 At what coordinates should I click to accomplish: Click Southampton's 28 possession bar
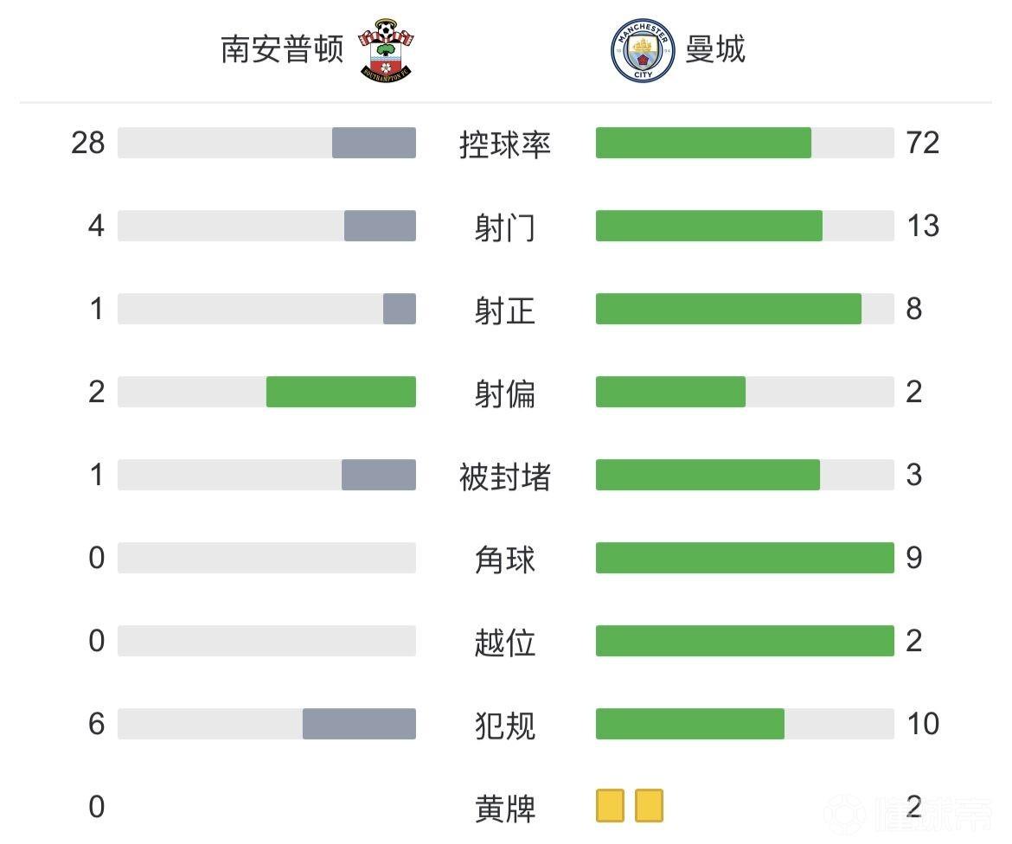pos(374,143)
